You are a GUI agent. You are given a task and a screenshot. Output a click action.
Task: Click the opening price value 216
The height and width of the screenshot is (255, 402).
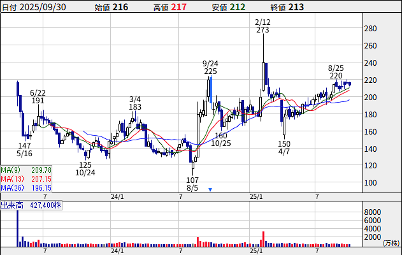pyautogui.click(x=120, y=7)
